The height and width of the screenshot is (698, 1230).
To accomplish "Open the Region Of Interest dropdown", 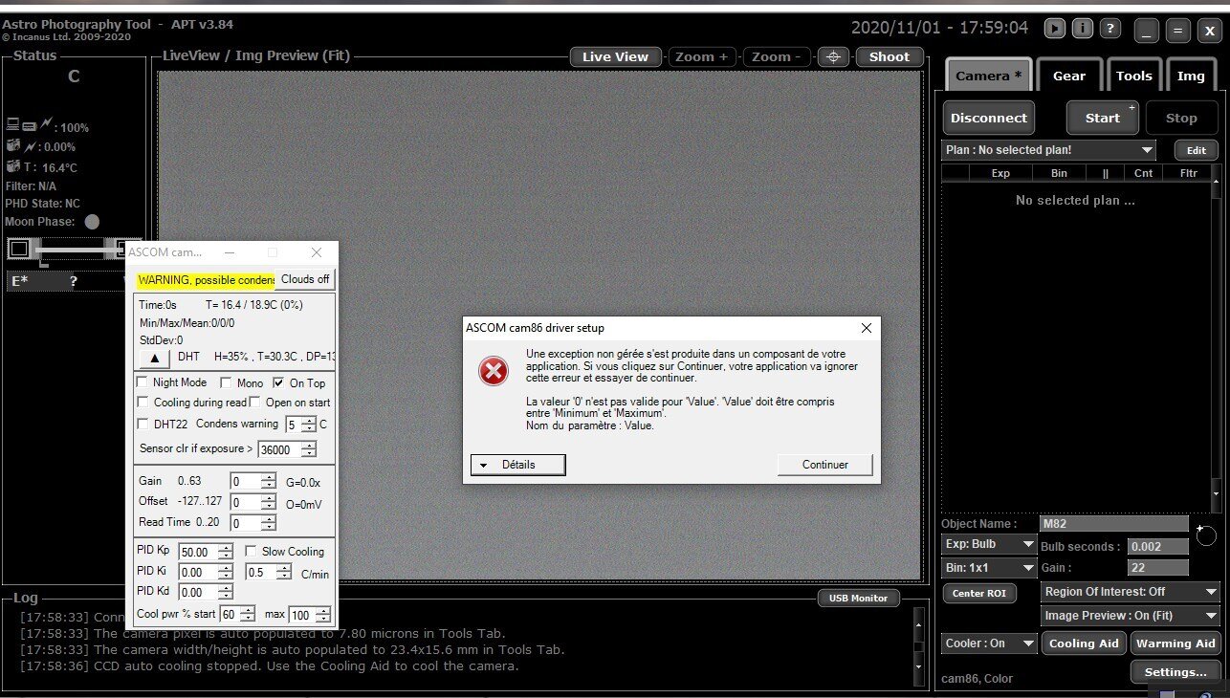I will tap(1131, 592).
